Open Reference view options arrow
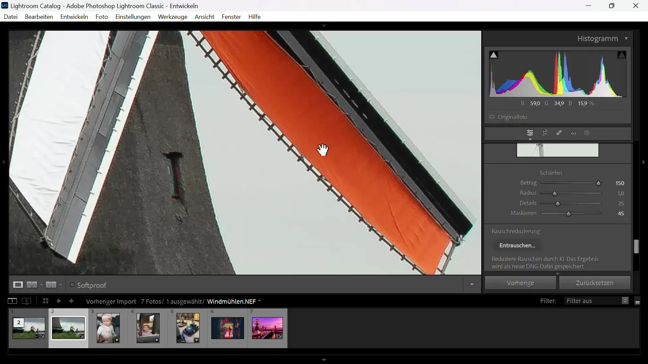 61,285
